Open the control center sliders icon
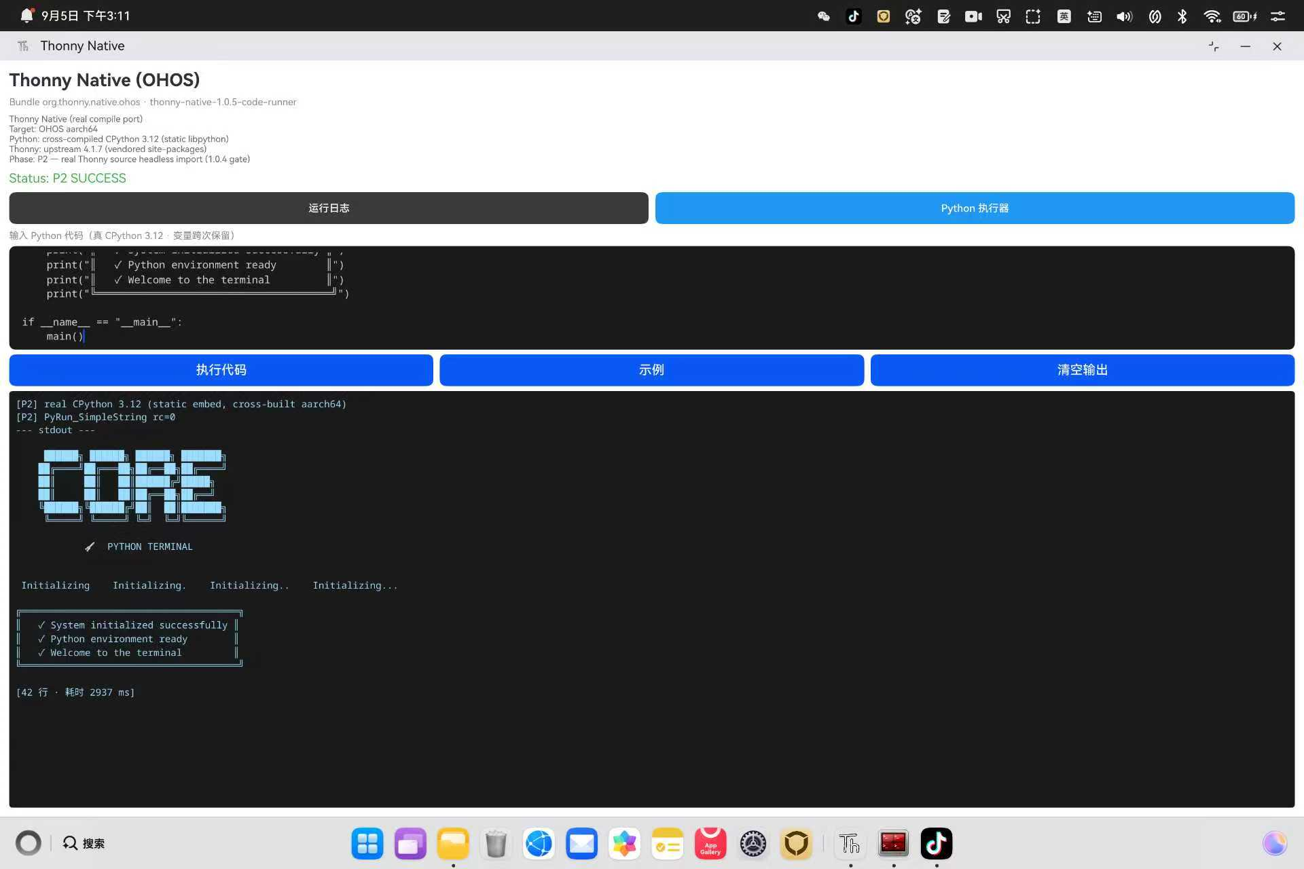 pos(1278,16)
